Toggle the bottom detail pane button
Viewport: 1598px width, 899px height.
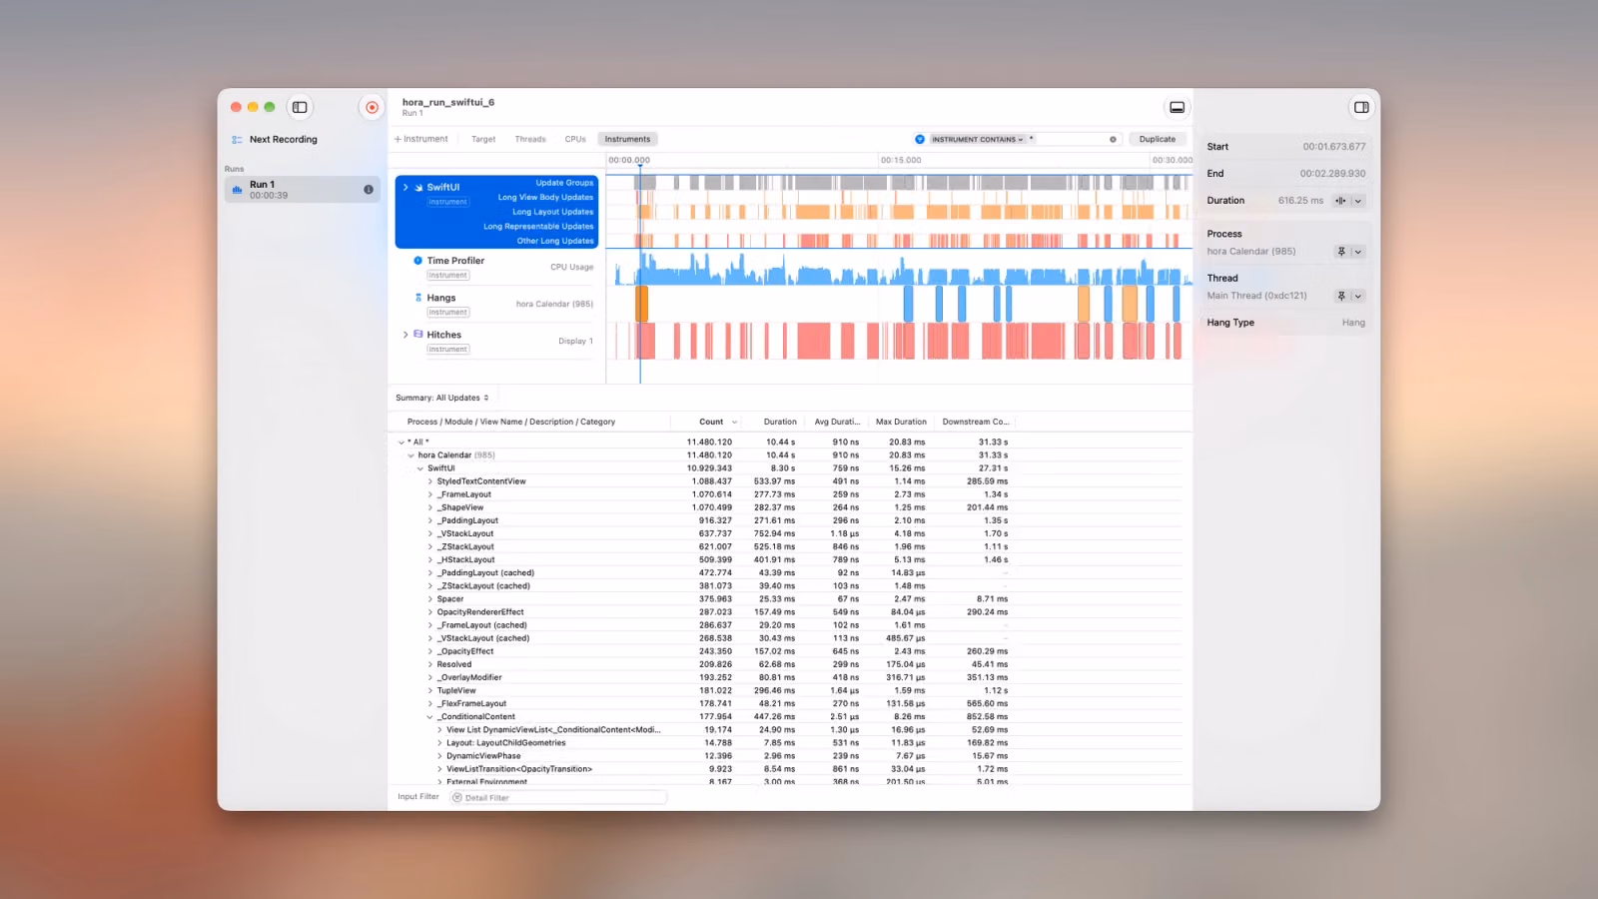click(x=1178, y=107)
